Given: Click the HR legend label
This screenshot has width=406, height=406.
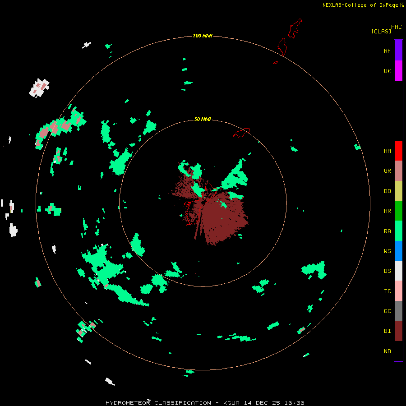Looking at the screenshot, I should 387,211.
